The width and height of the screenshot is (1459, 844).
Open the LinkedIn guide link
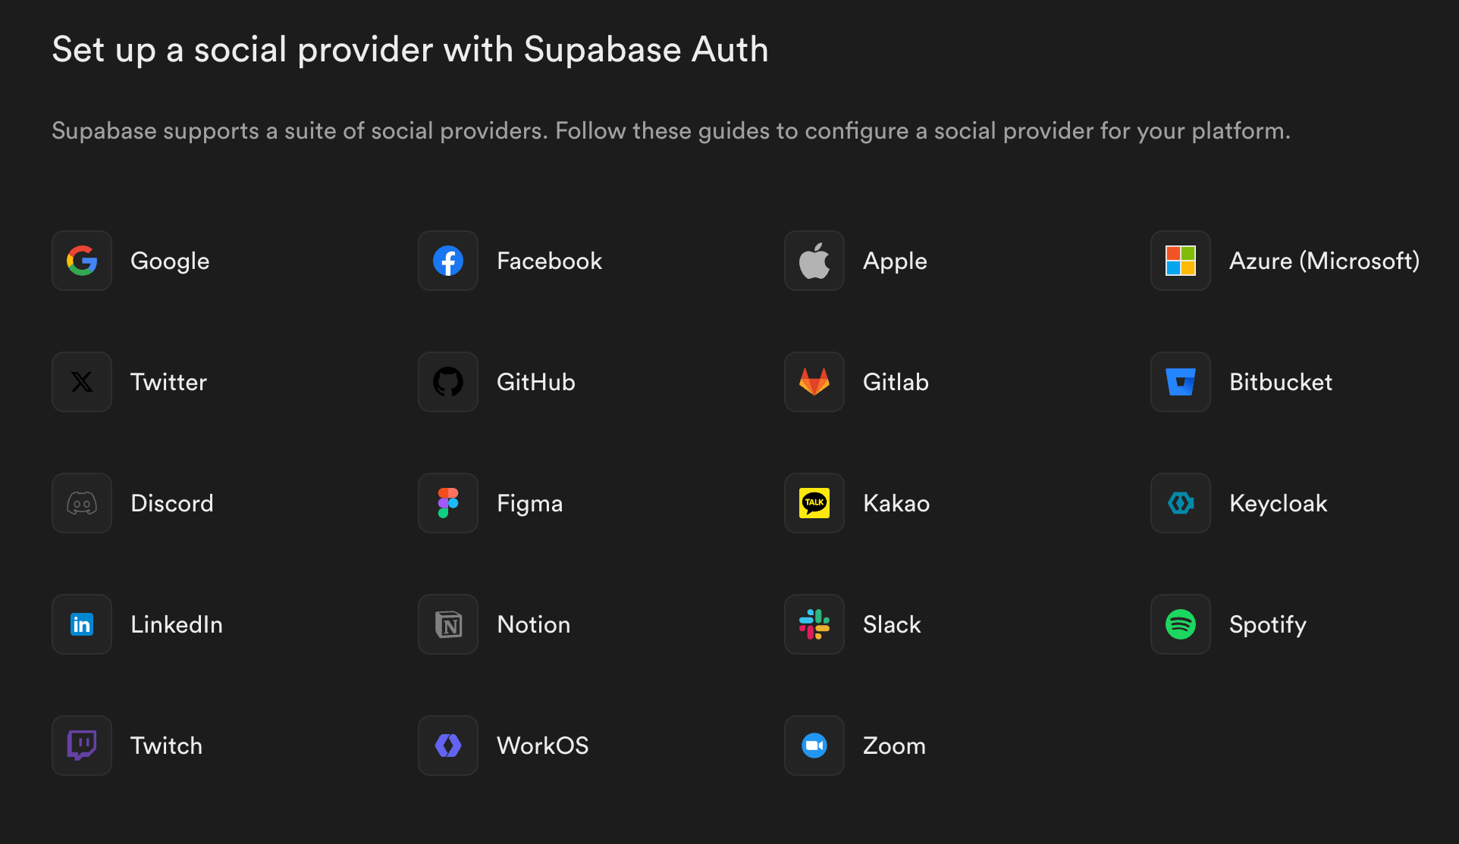[176, 624]
